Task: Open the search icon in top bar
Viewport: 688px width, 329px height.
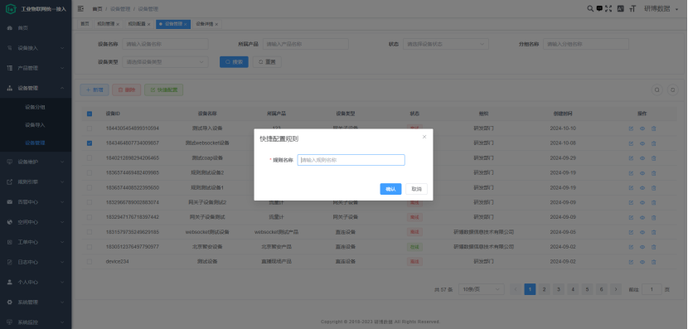Action: pos(590,8)
